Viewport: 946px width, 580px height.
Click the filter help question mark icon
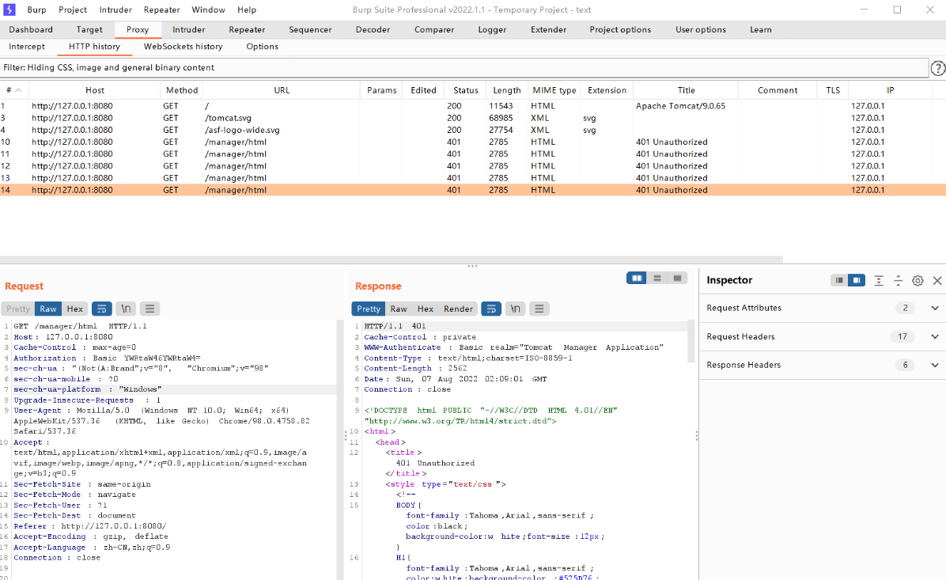937,68
